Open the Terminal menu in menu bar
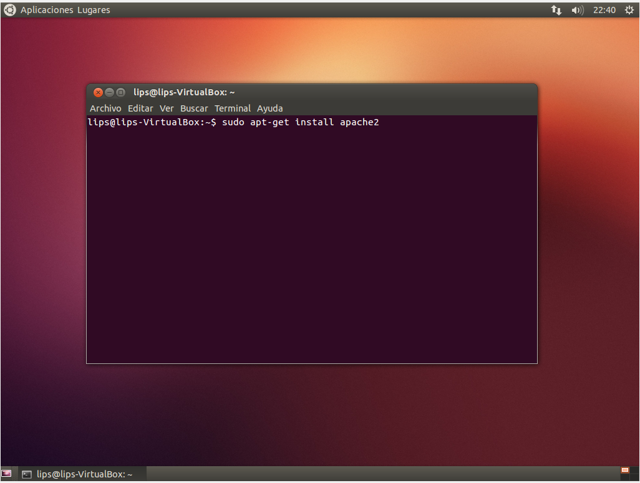640x483 pixels. (x=233, y=108)
